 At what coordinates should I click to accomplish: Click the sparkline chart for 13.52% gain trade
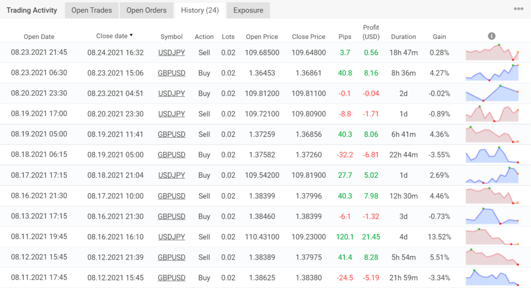point(492,237)
